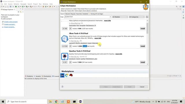Select the red JBoss marketplace icon

tap(71, 75)
